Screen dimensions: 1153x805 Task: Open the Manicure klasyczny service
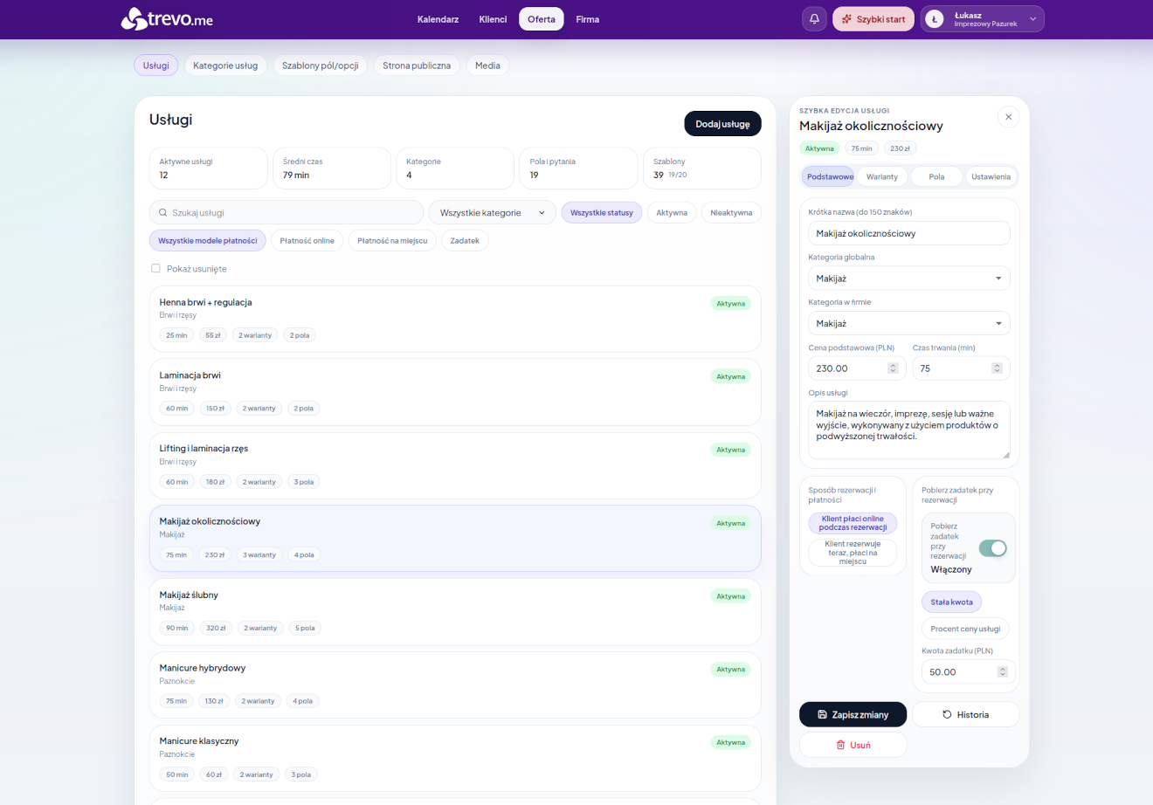click(455, 758)
